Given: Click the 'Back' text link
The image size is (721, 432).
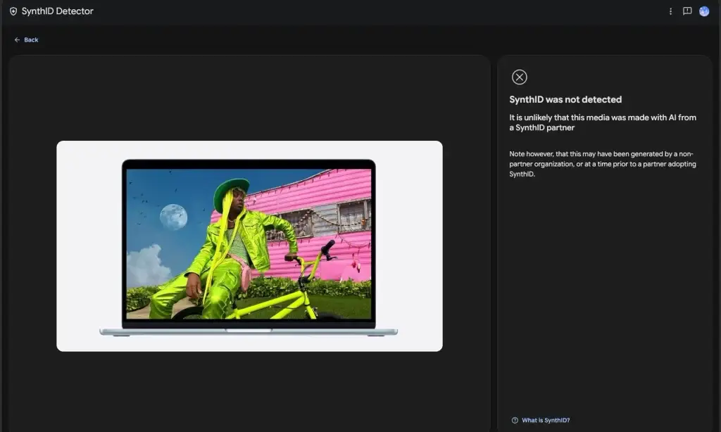Looking at the screenshot, I should point(31,40).
